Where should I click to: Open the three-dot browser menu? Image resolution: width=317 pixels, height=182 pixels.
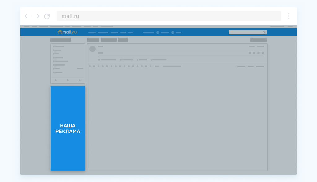pos(289,16)
